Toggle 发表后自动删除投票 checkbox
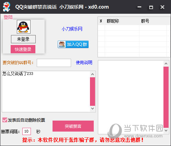171x146 pixels. tap(5, 120)
